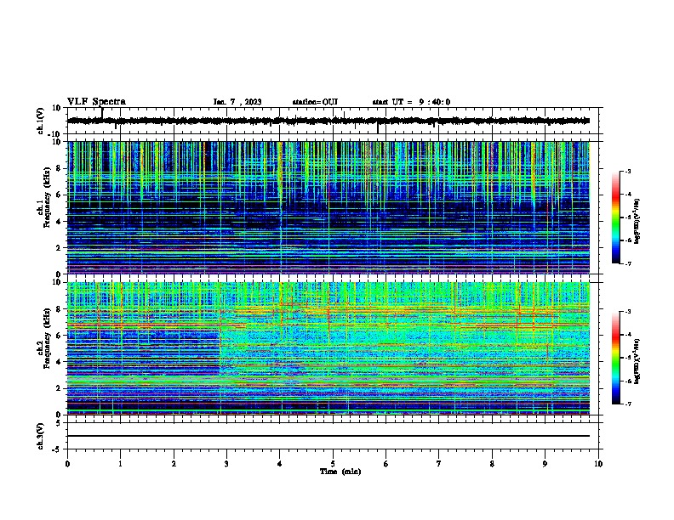Viewport: 674px width, 520px height.
Task: Click the "10" tick on ch.1(V) waveform axis
Action: click(x=57, y=108)
